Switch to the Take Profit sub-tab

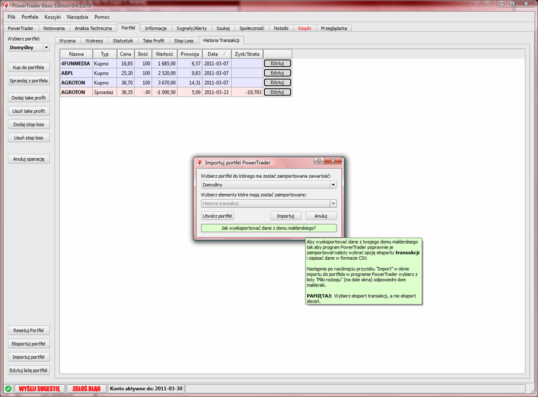(154, 41)
